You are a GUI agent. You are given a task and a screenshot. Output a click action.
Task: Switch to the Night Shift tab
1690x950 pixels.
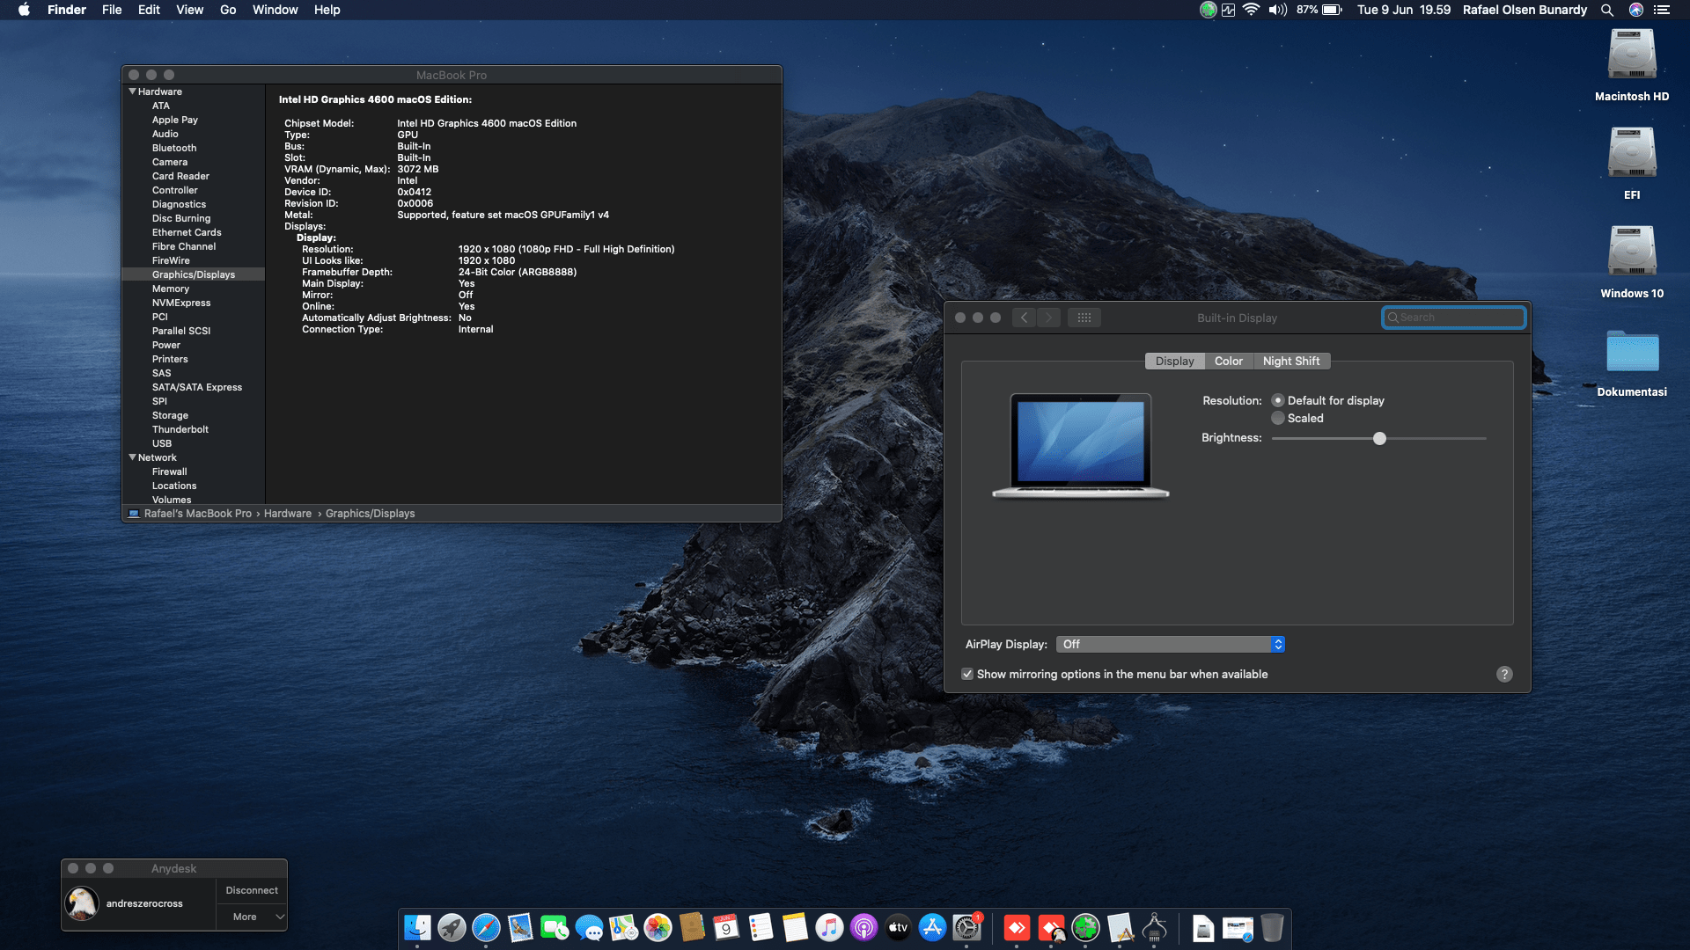1291,361
